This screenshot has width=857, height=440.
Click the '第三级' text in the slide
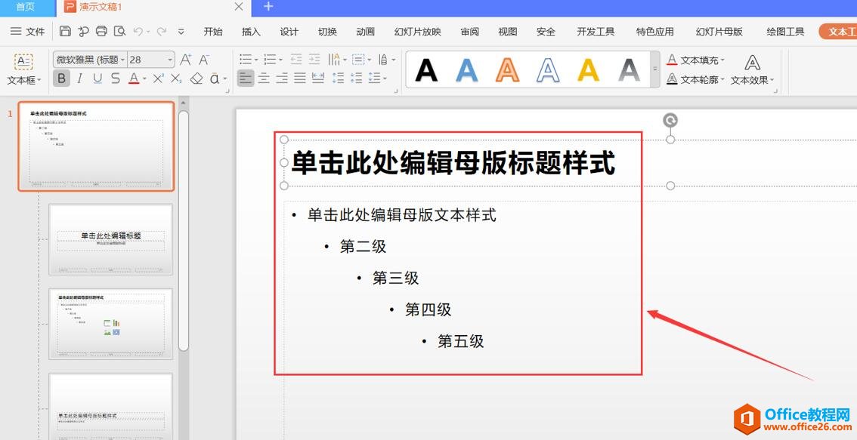396,278
